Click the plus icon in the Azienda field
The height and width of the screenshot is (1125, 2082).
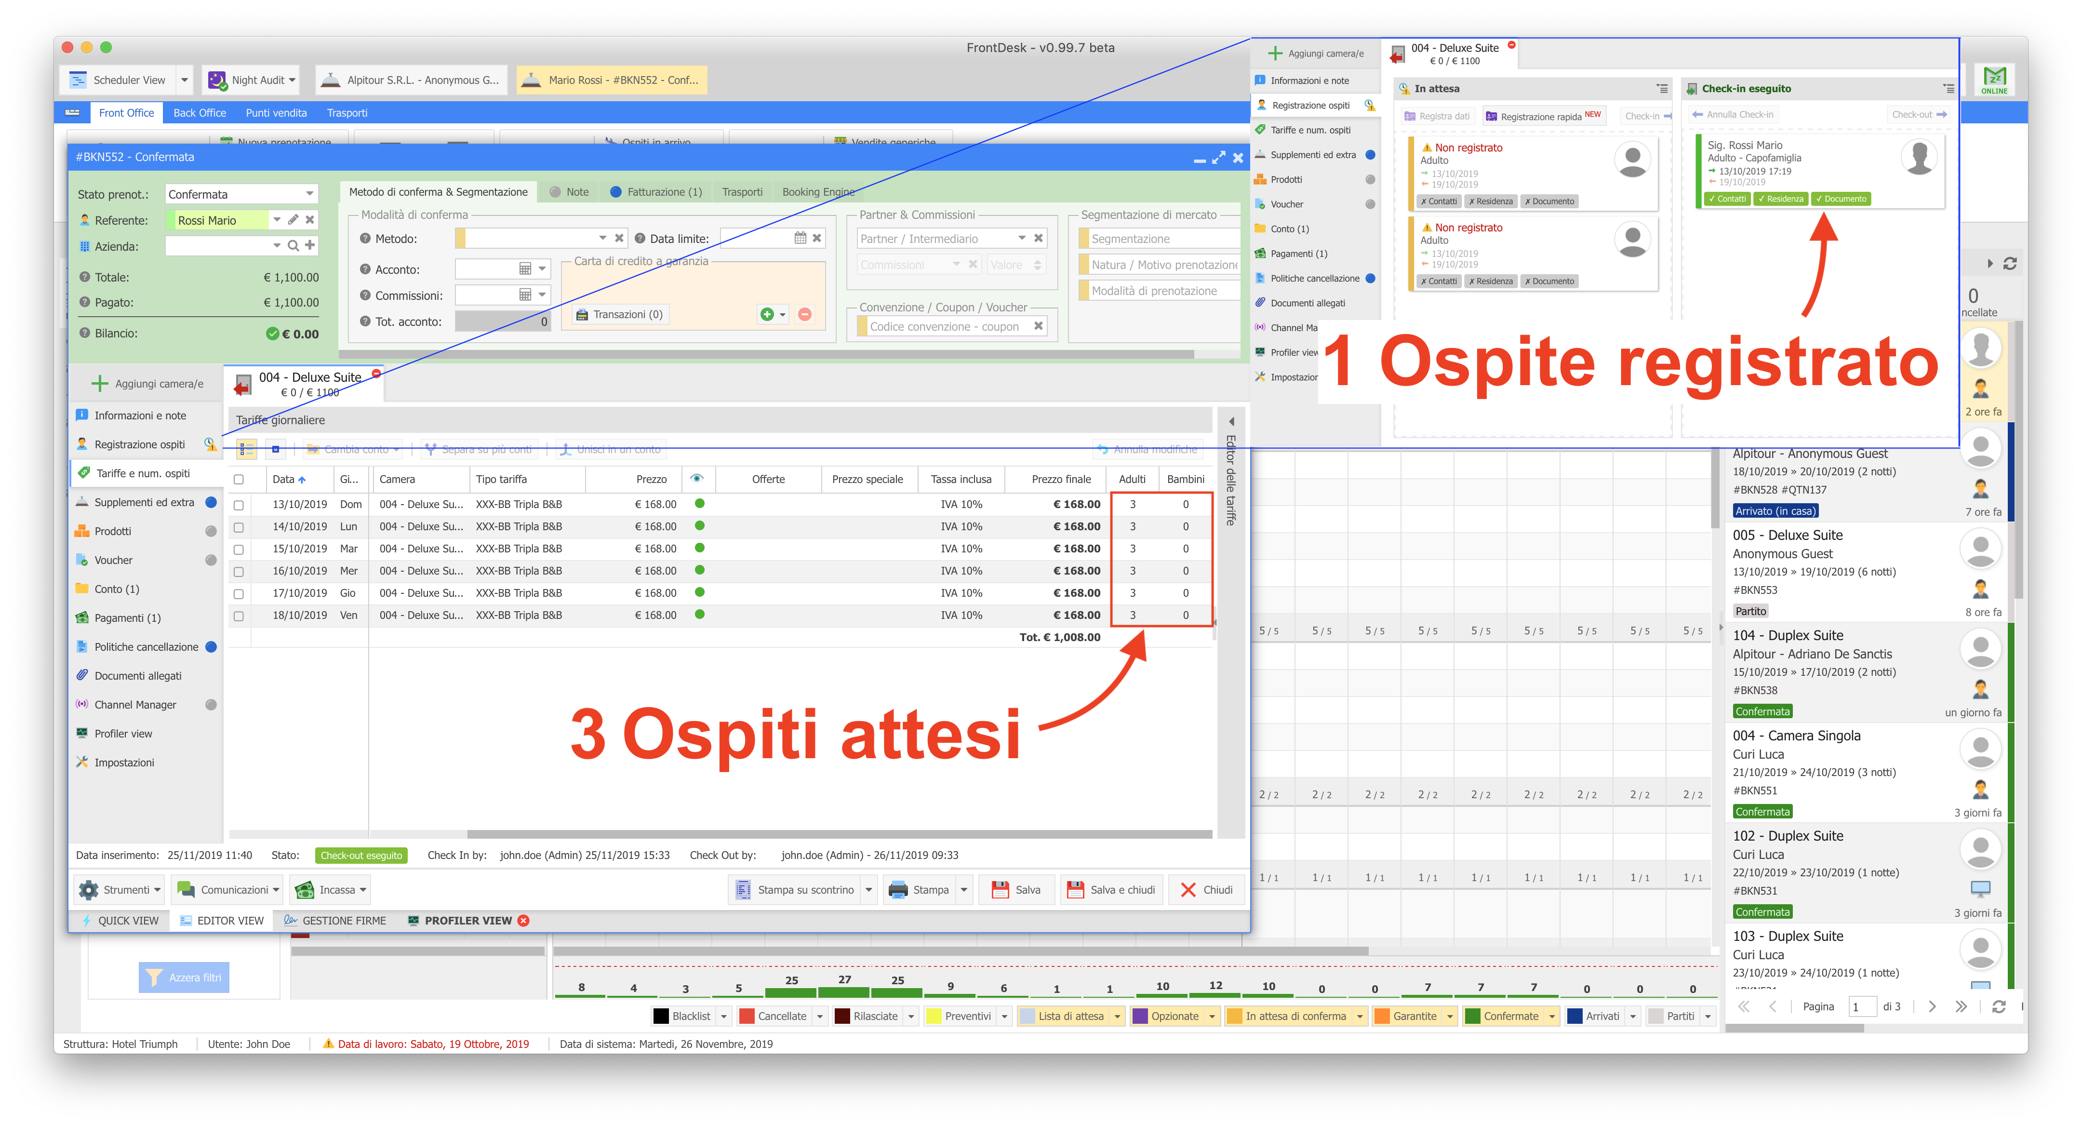point(309,246)
